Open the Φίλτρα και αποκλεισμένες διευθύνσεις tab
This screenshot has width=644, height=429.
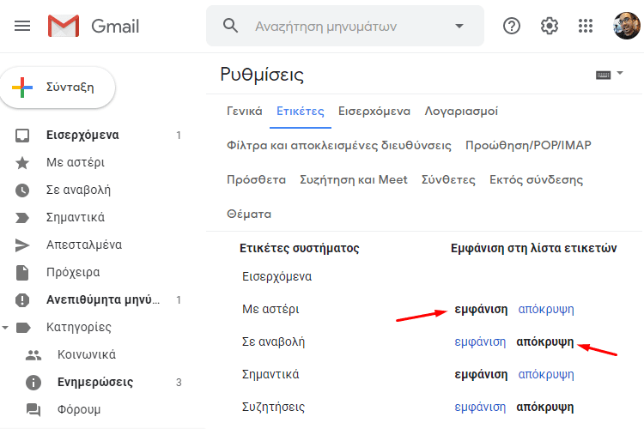(x=339, y=145)
